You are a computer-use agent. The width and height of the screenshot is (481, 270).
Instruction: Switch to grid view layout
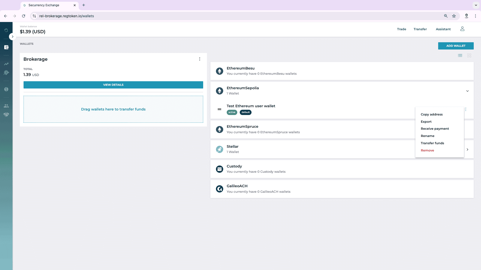click(469, 55)
